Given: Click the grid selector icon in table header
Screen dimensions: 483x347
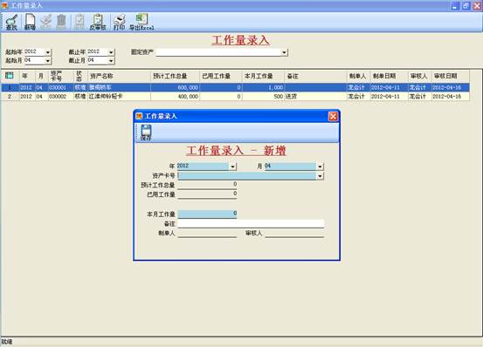Looking at the screenshot, I should [x=10, y=75].
